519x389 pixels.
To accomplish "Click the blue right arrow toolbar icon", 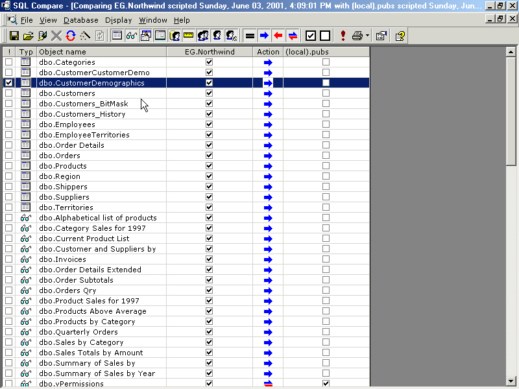I will click(x=264, y=36).
